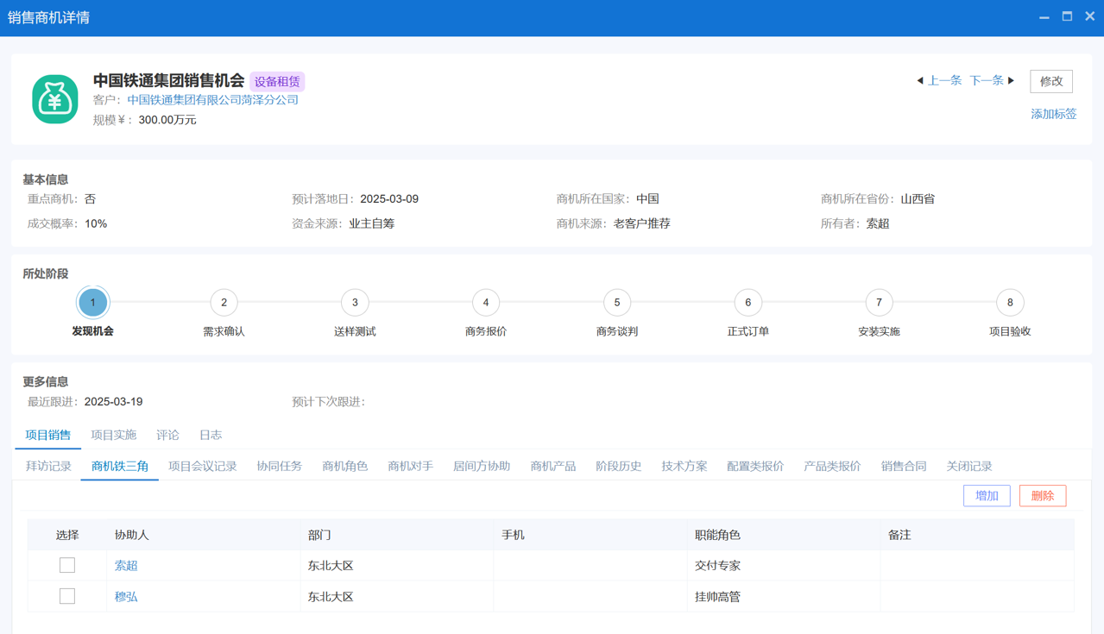Click the active stage 1 发现机会 circle
This screenshot has width=1104, height=634.
point(93,303)
